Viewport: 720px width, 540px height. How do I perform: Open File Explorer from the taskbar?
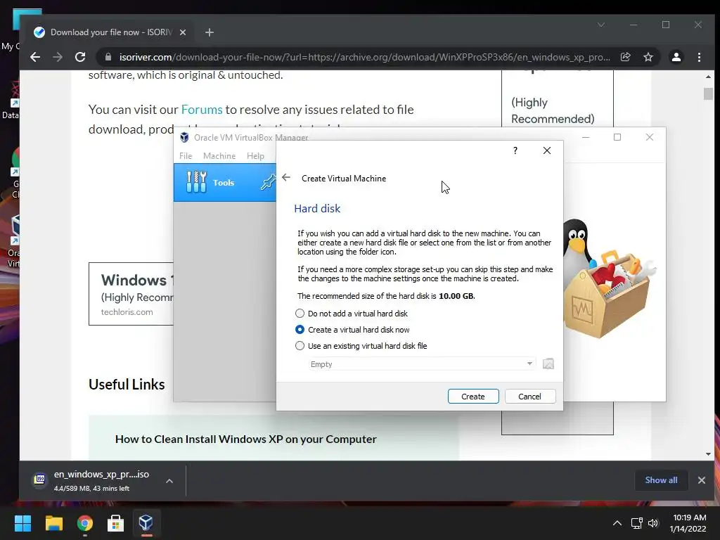pos(53,523)
